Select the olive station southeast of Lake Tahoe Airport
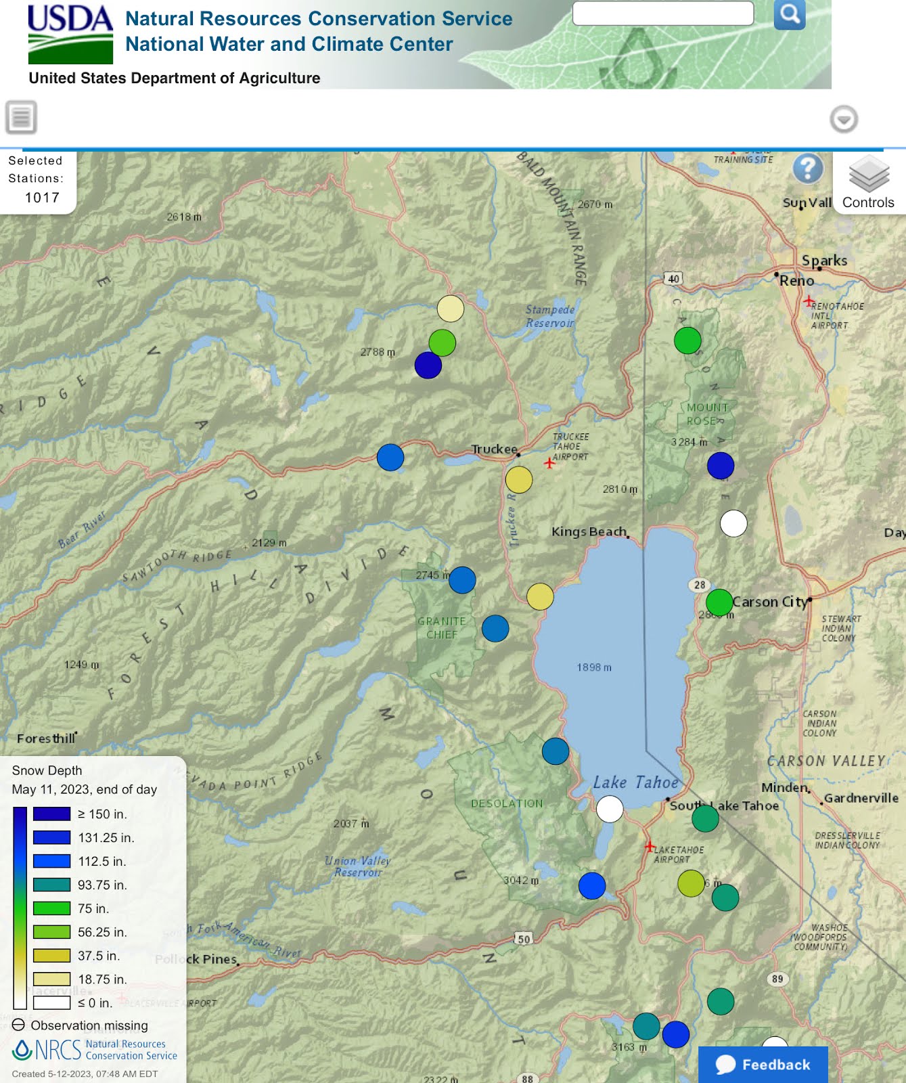This screenshot has height=1083, width=906. click(692, 884)
